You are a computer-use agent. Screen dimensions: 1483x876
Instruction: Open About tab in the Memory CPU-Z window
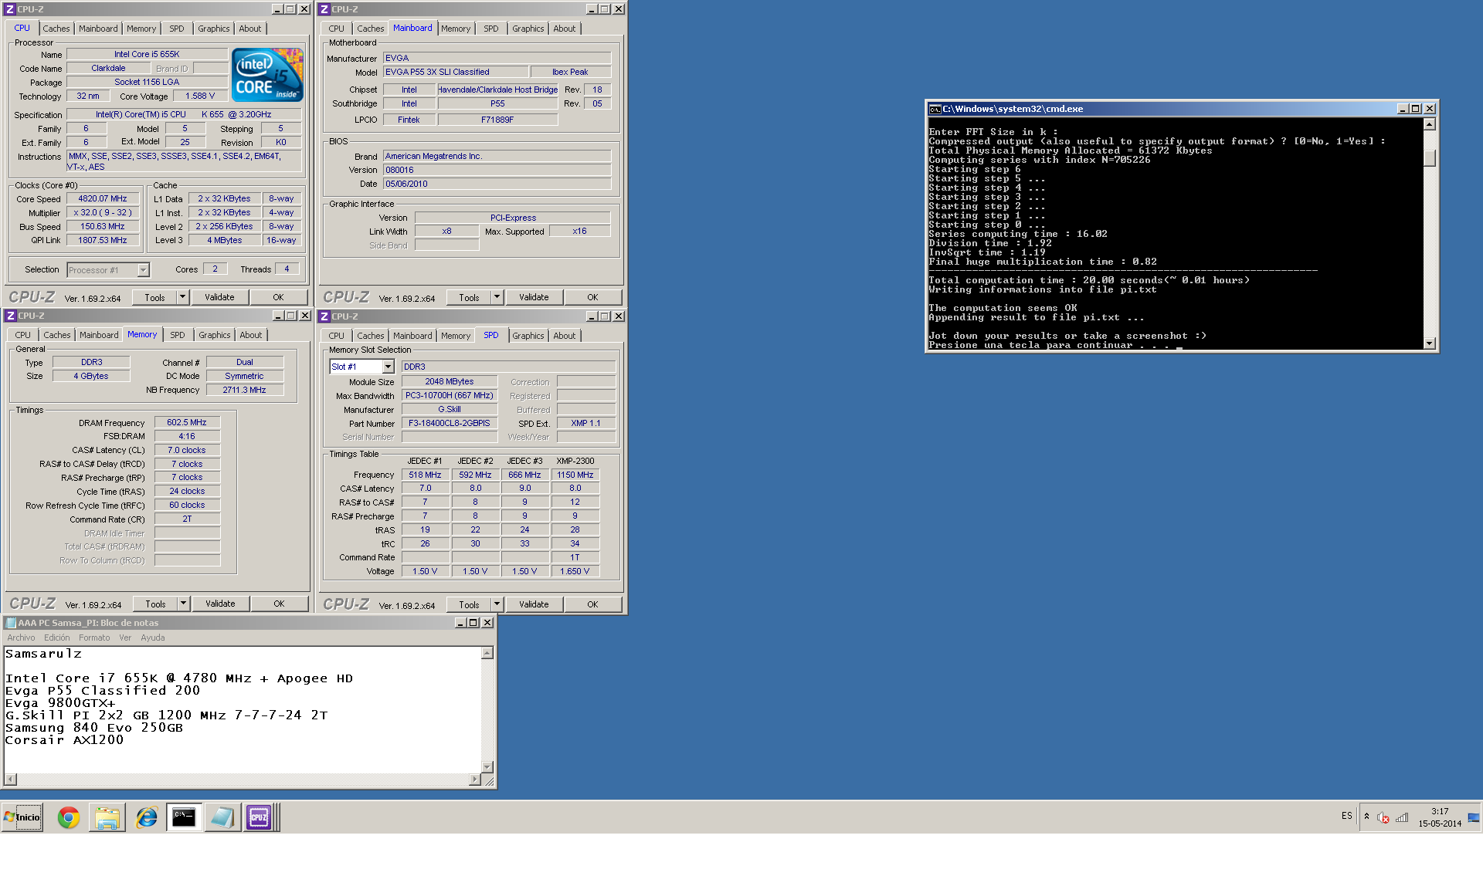(x=250, y=335)
